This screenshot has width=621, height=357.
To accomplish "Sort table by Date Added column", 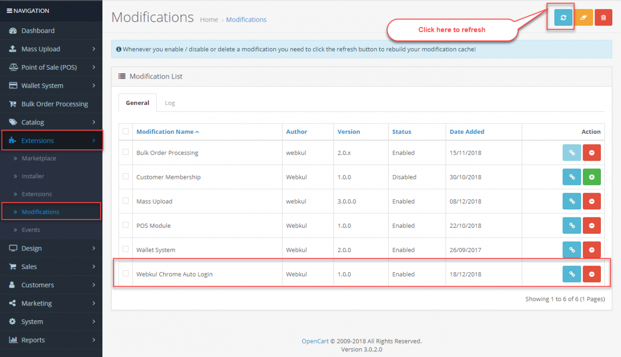I will 467,132.
